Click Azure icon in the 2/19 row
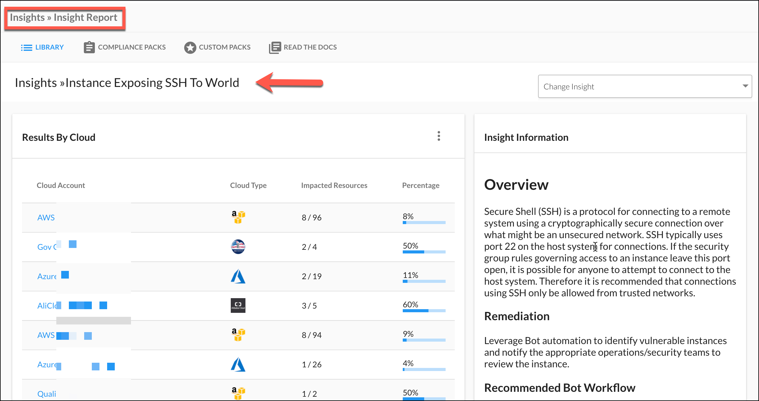The height and width of the screenshot is (401, 759). point(238,276)
